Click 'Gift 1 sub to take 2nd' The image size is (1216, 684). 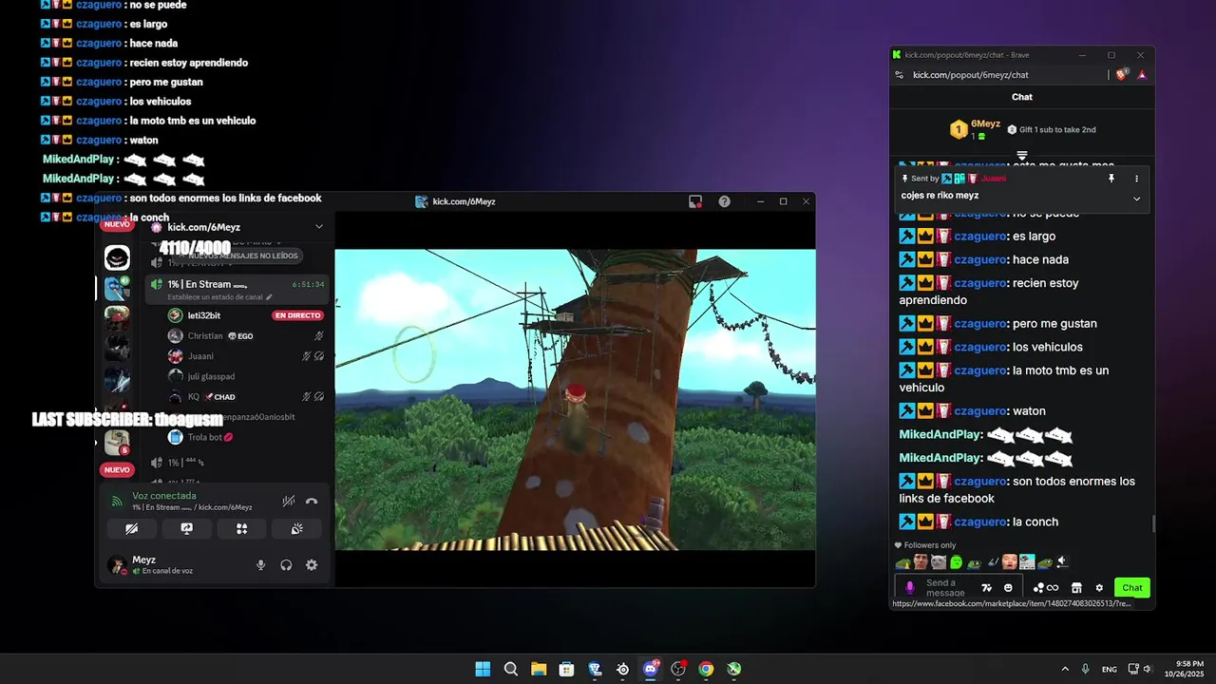click(x=1051, y=129)
